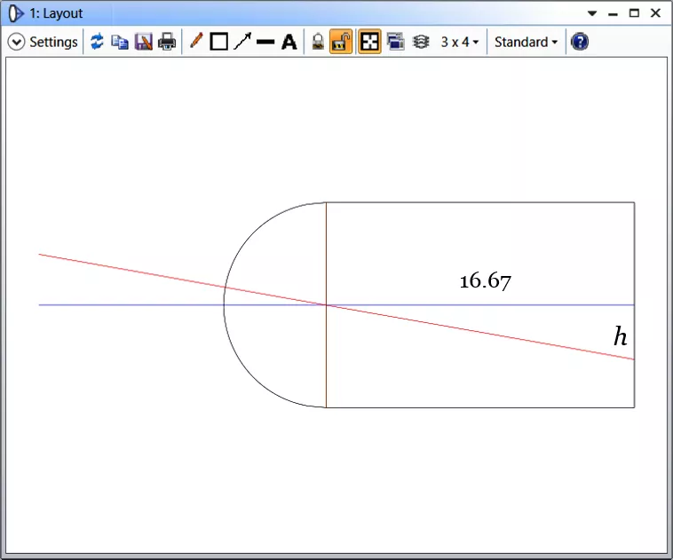673x560 pixels.
Task: Open the blue Help question mark
Action: (580, 42)
